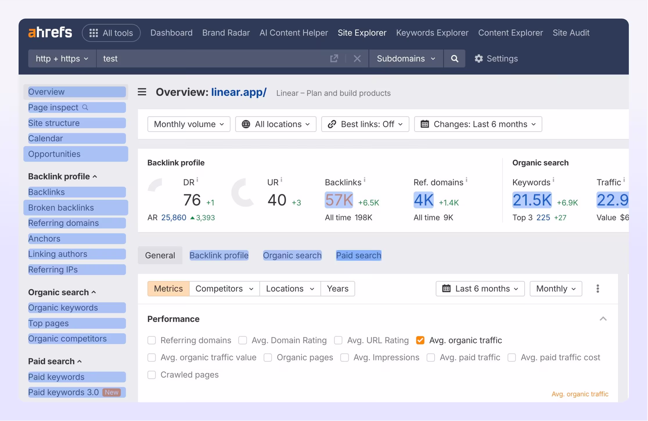The height and width of the screenshot is (421, 648).
Task: Open the hamburger menu beside the Overview title
Action: point(141,92)
